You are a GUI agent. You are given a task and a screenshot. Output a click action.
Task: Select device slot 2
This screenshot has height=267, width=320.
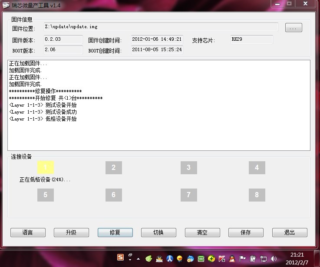pos(114,168)
